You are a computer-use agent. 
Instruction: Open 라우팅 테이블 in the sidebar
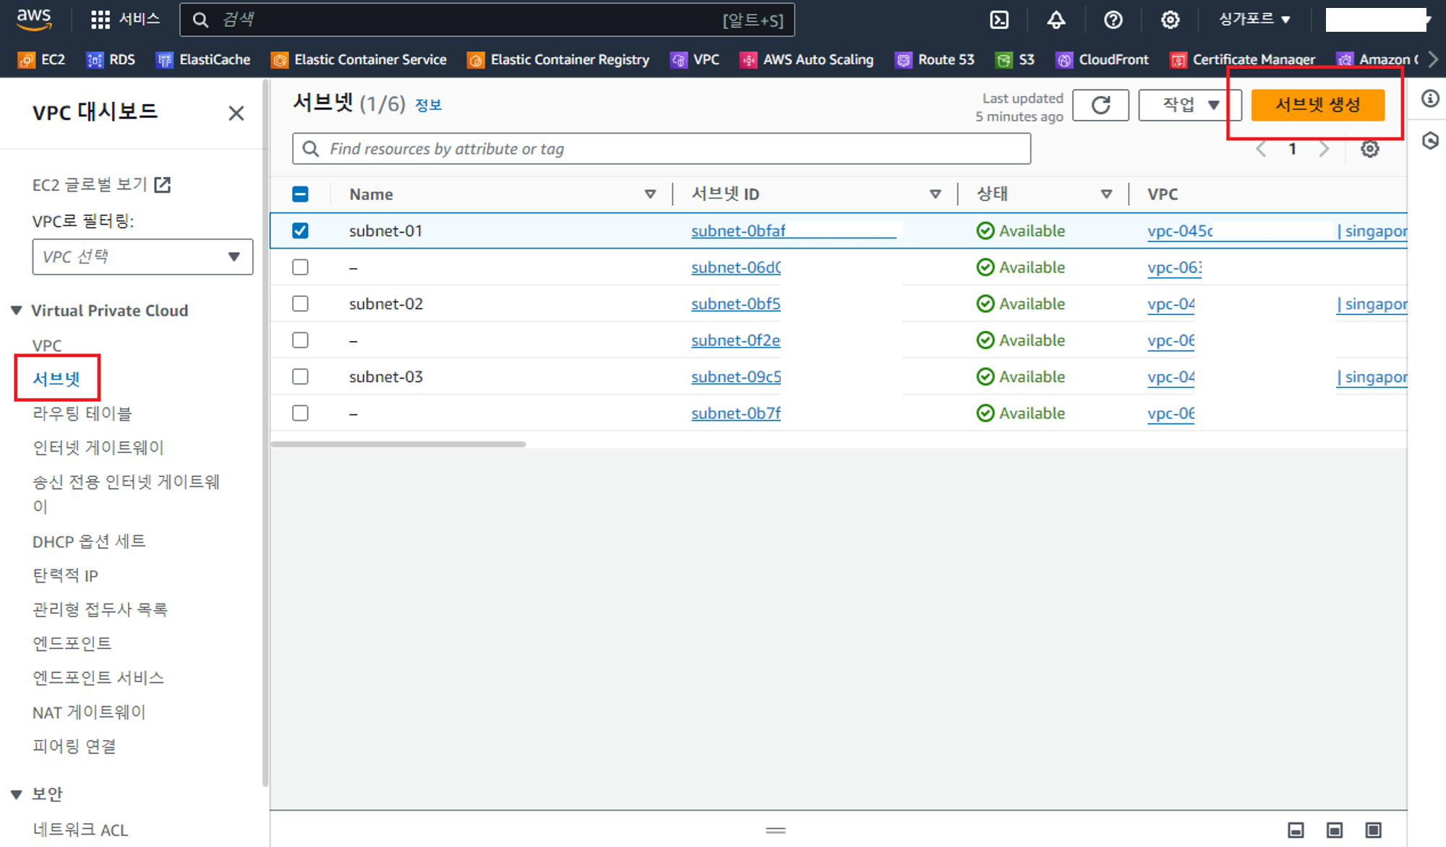(x=82, y=413)
